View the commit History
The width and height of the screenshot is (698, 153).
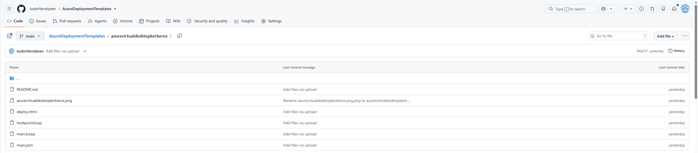676,51
